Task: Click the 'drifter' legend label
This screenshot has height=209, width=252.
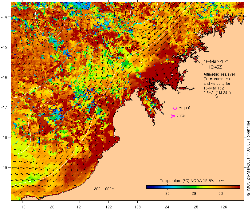Action: click(x=181, y=116)
